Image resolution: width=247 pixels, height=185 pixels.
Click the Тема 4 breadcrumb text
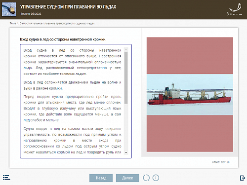(52, 23)
